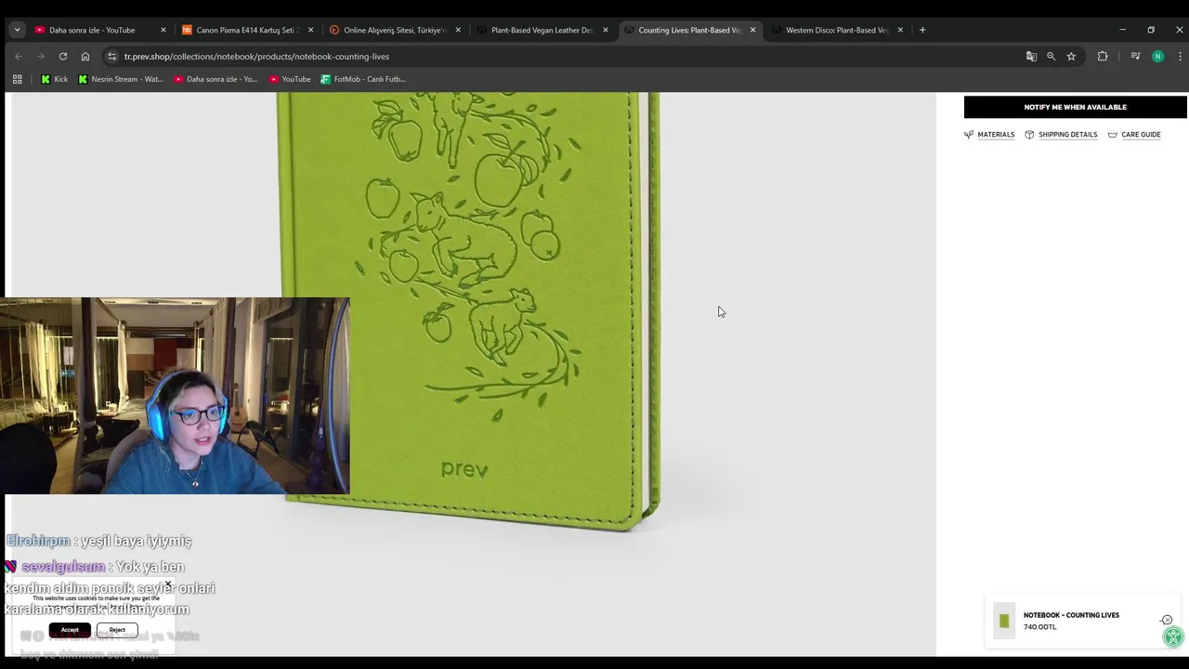Click the translate page icon
This screenshot has height=669, width=1189.
[1031, 56]
